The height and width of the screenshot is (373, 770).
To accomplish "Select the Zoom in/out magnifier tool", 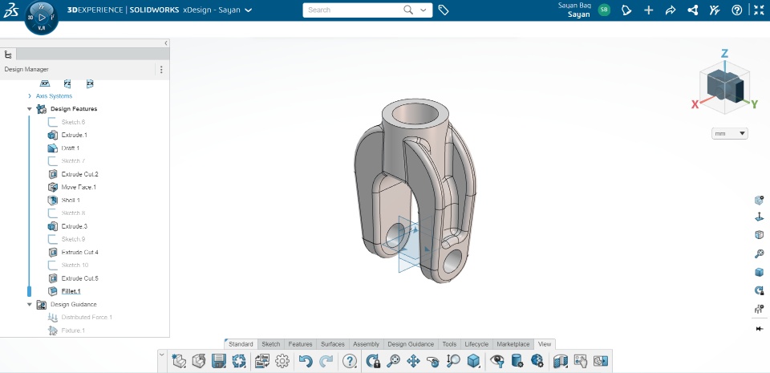I will pyautogui.click(x=452, y=362).
